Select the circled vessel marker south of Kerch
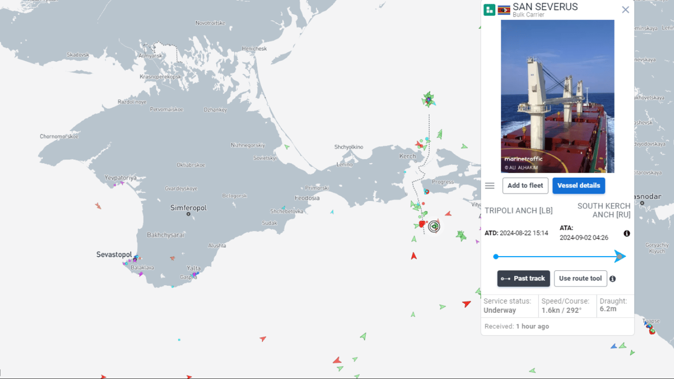The width and height of the screenshot is (674, 379). tap(434, 227)
